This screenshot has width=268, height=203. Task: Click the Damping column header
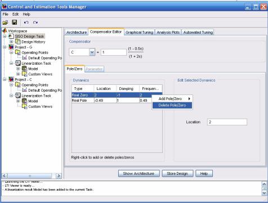(x=128, y=89)
